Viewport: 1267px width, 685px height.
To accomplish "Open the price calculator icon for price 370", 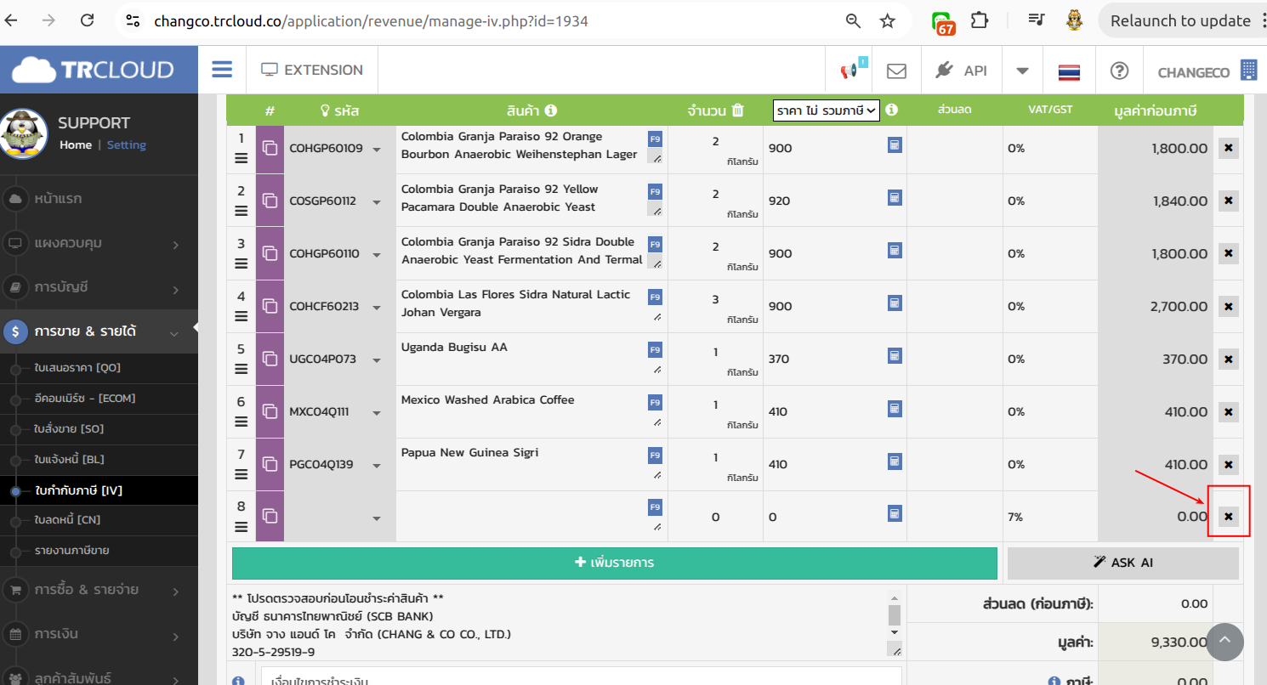I will pos(895,355).
